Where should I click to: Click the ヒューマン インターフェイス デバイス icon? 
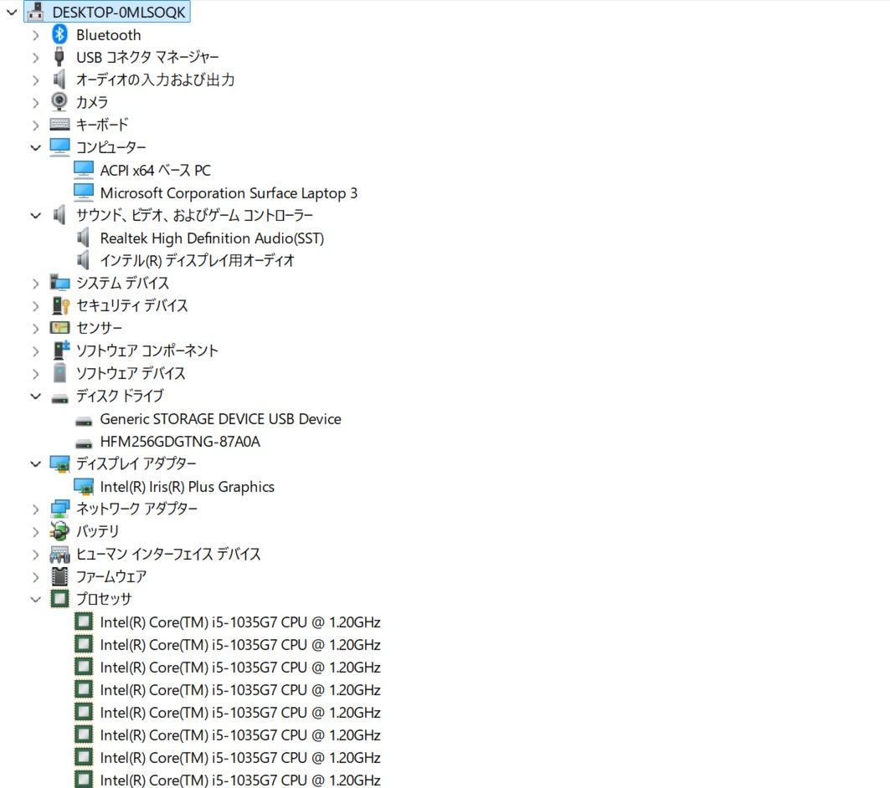[59, 554]
